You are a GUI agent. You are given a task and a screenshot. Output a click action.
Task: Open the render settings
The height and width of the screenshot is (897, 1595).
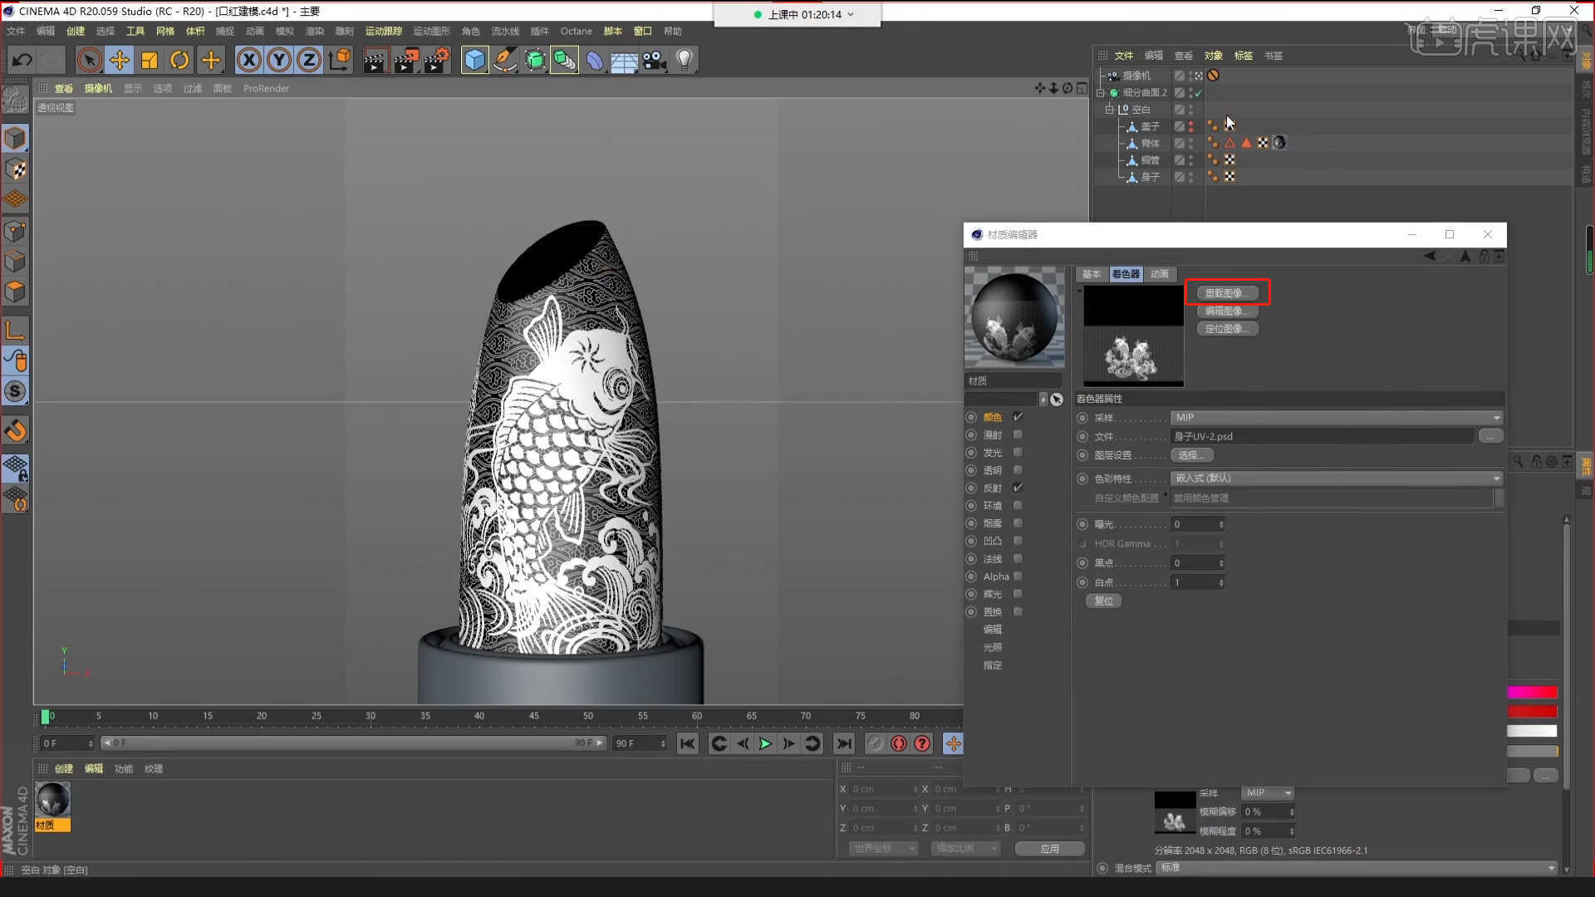(437, 60)
